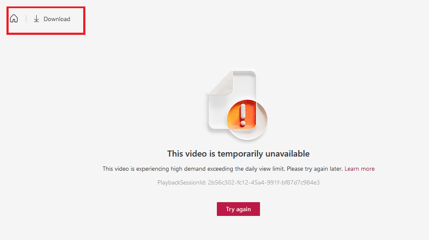The width and height of the screenshot is (429, 240).
Task: Go to the Home icon
Action: (x=14, y=18)
